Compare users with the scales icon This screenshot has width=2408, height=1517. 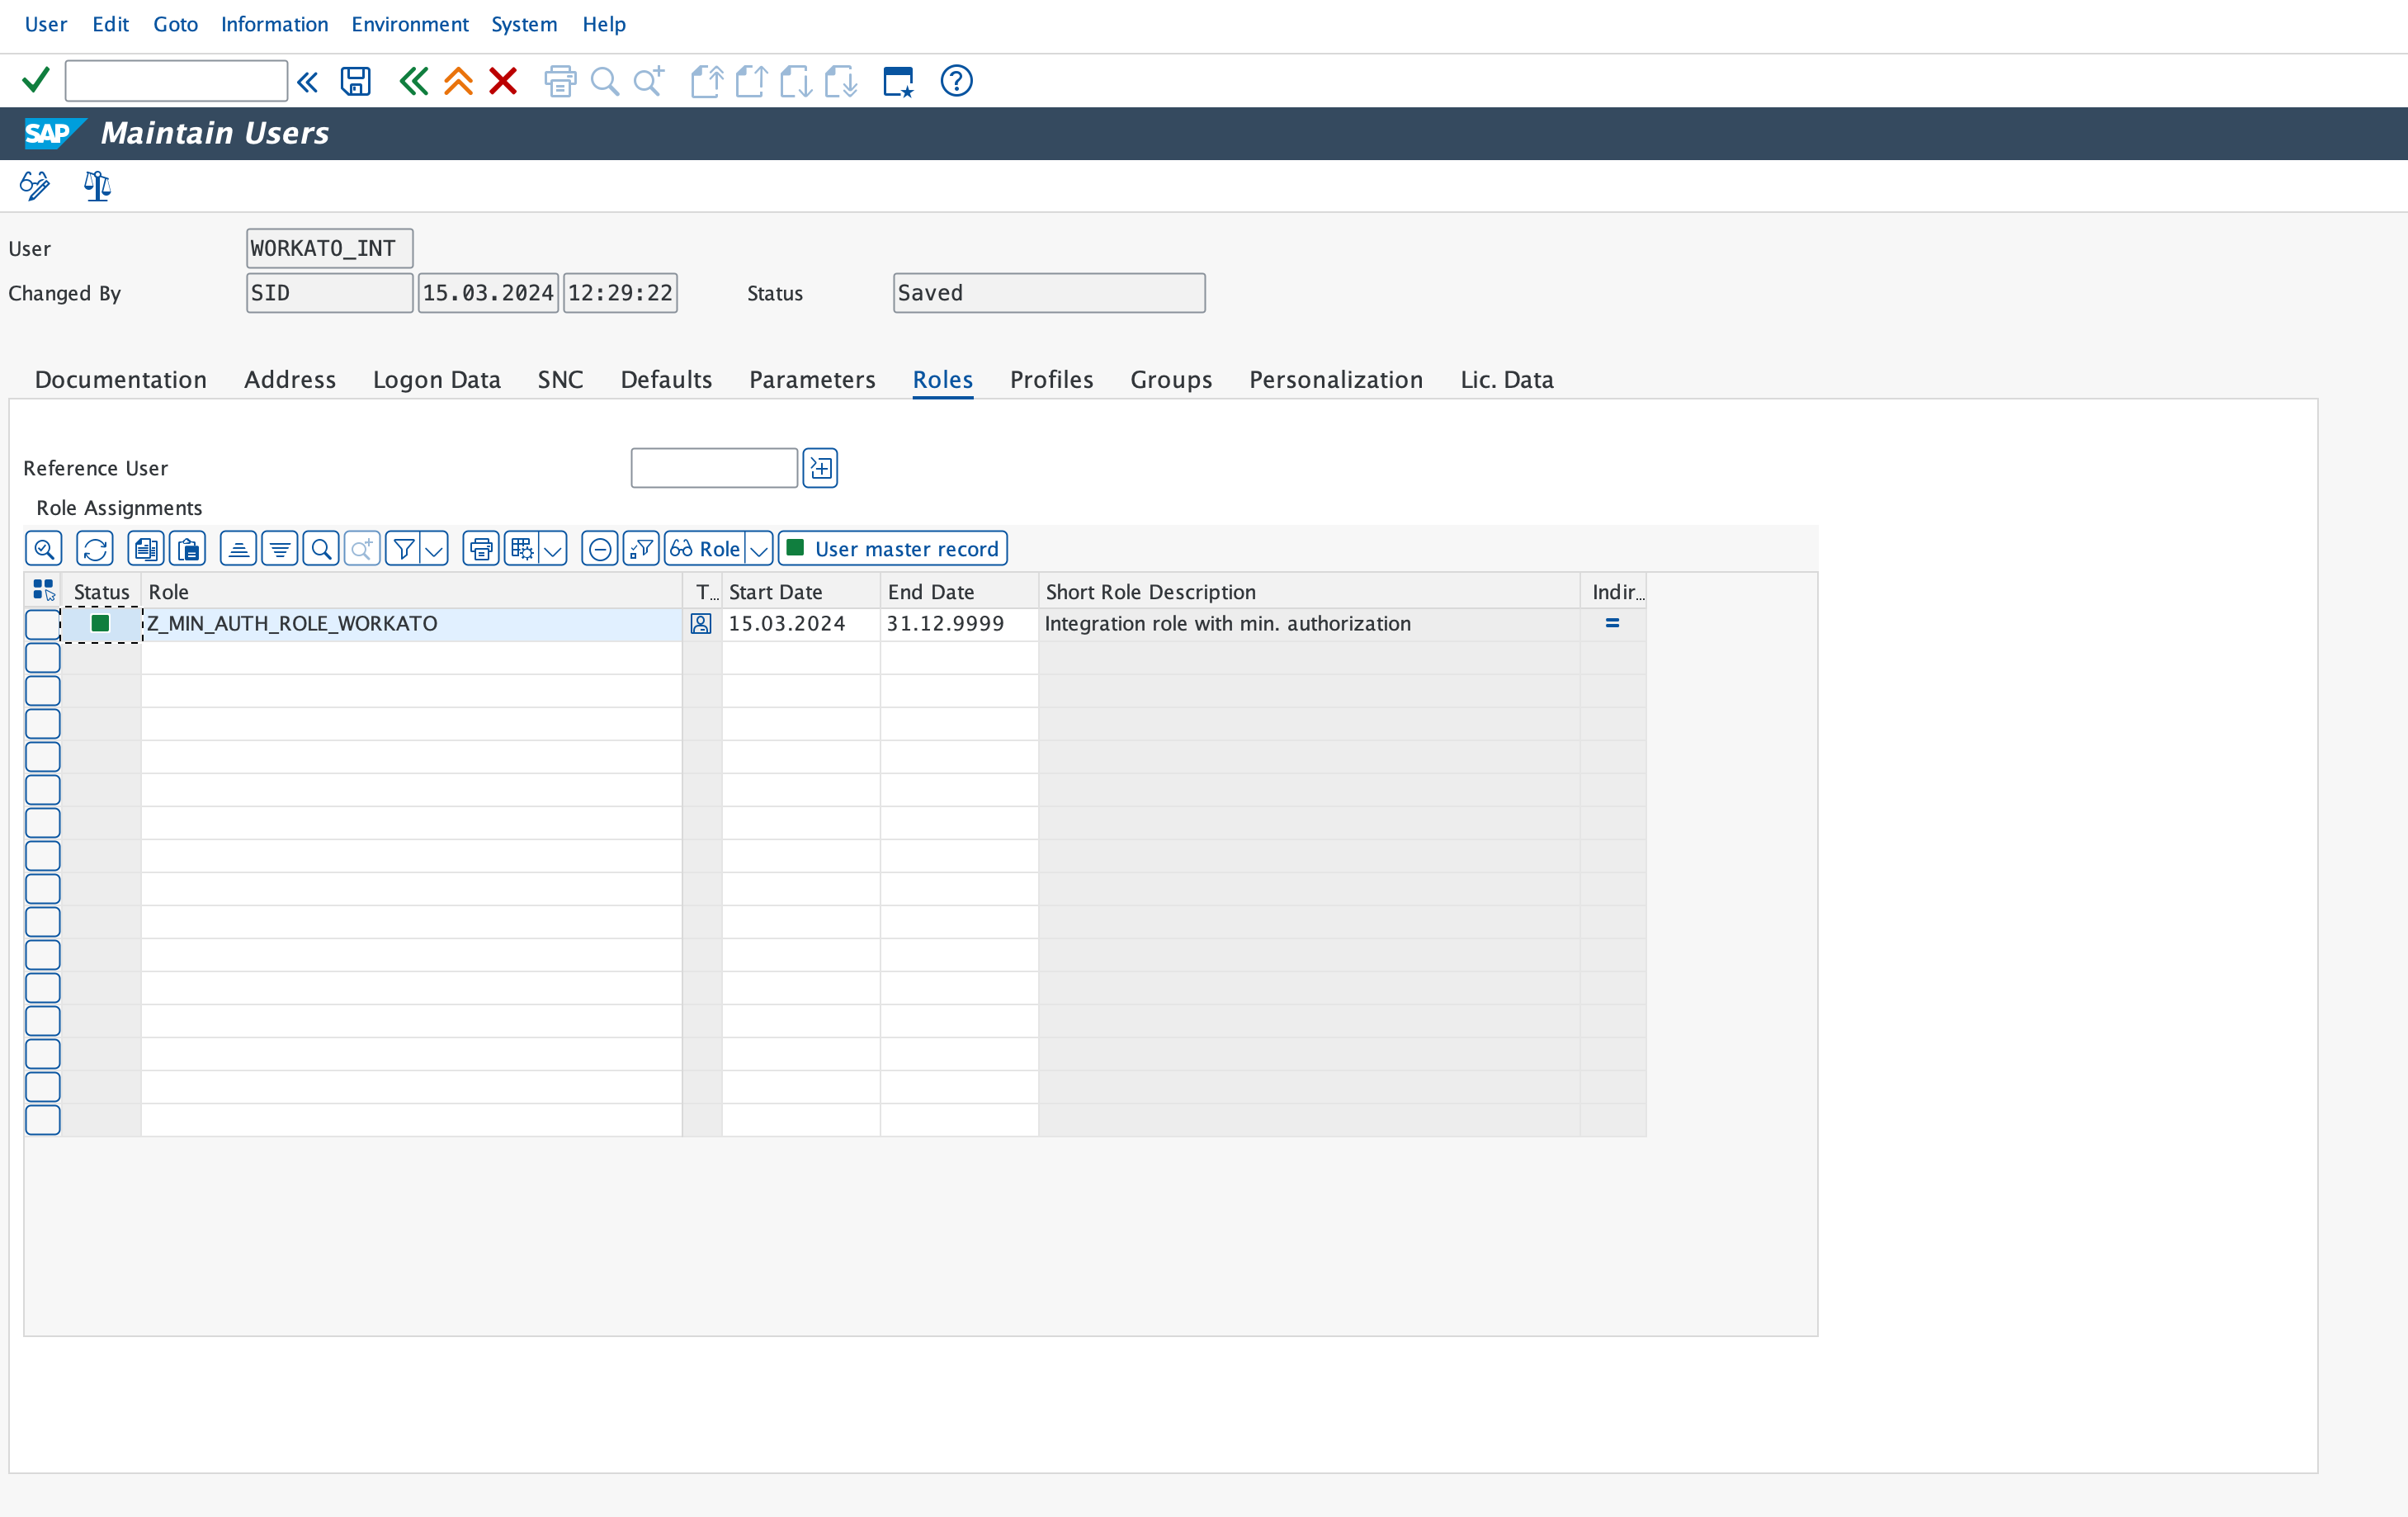(97, 185)
